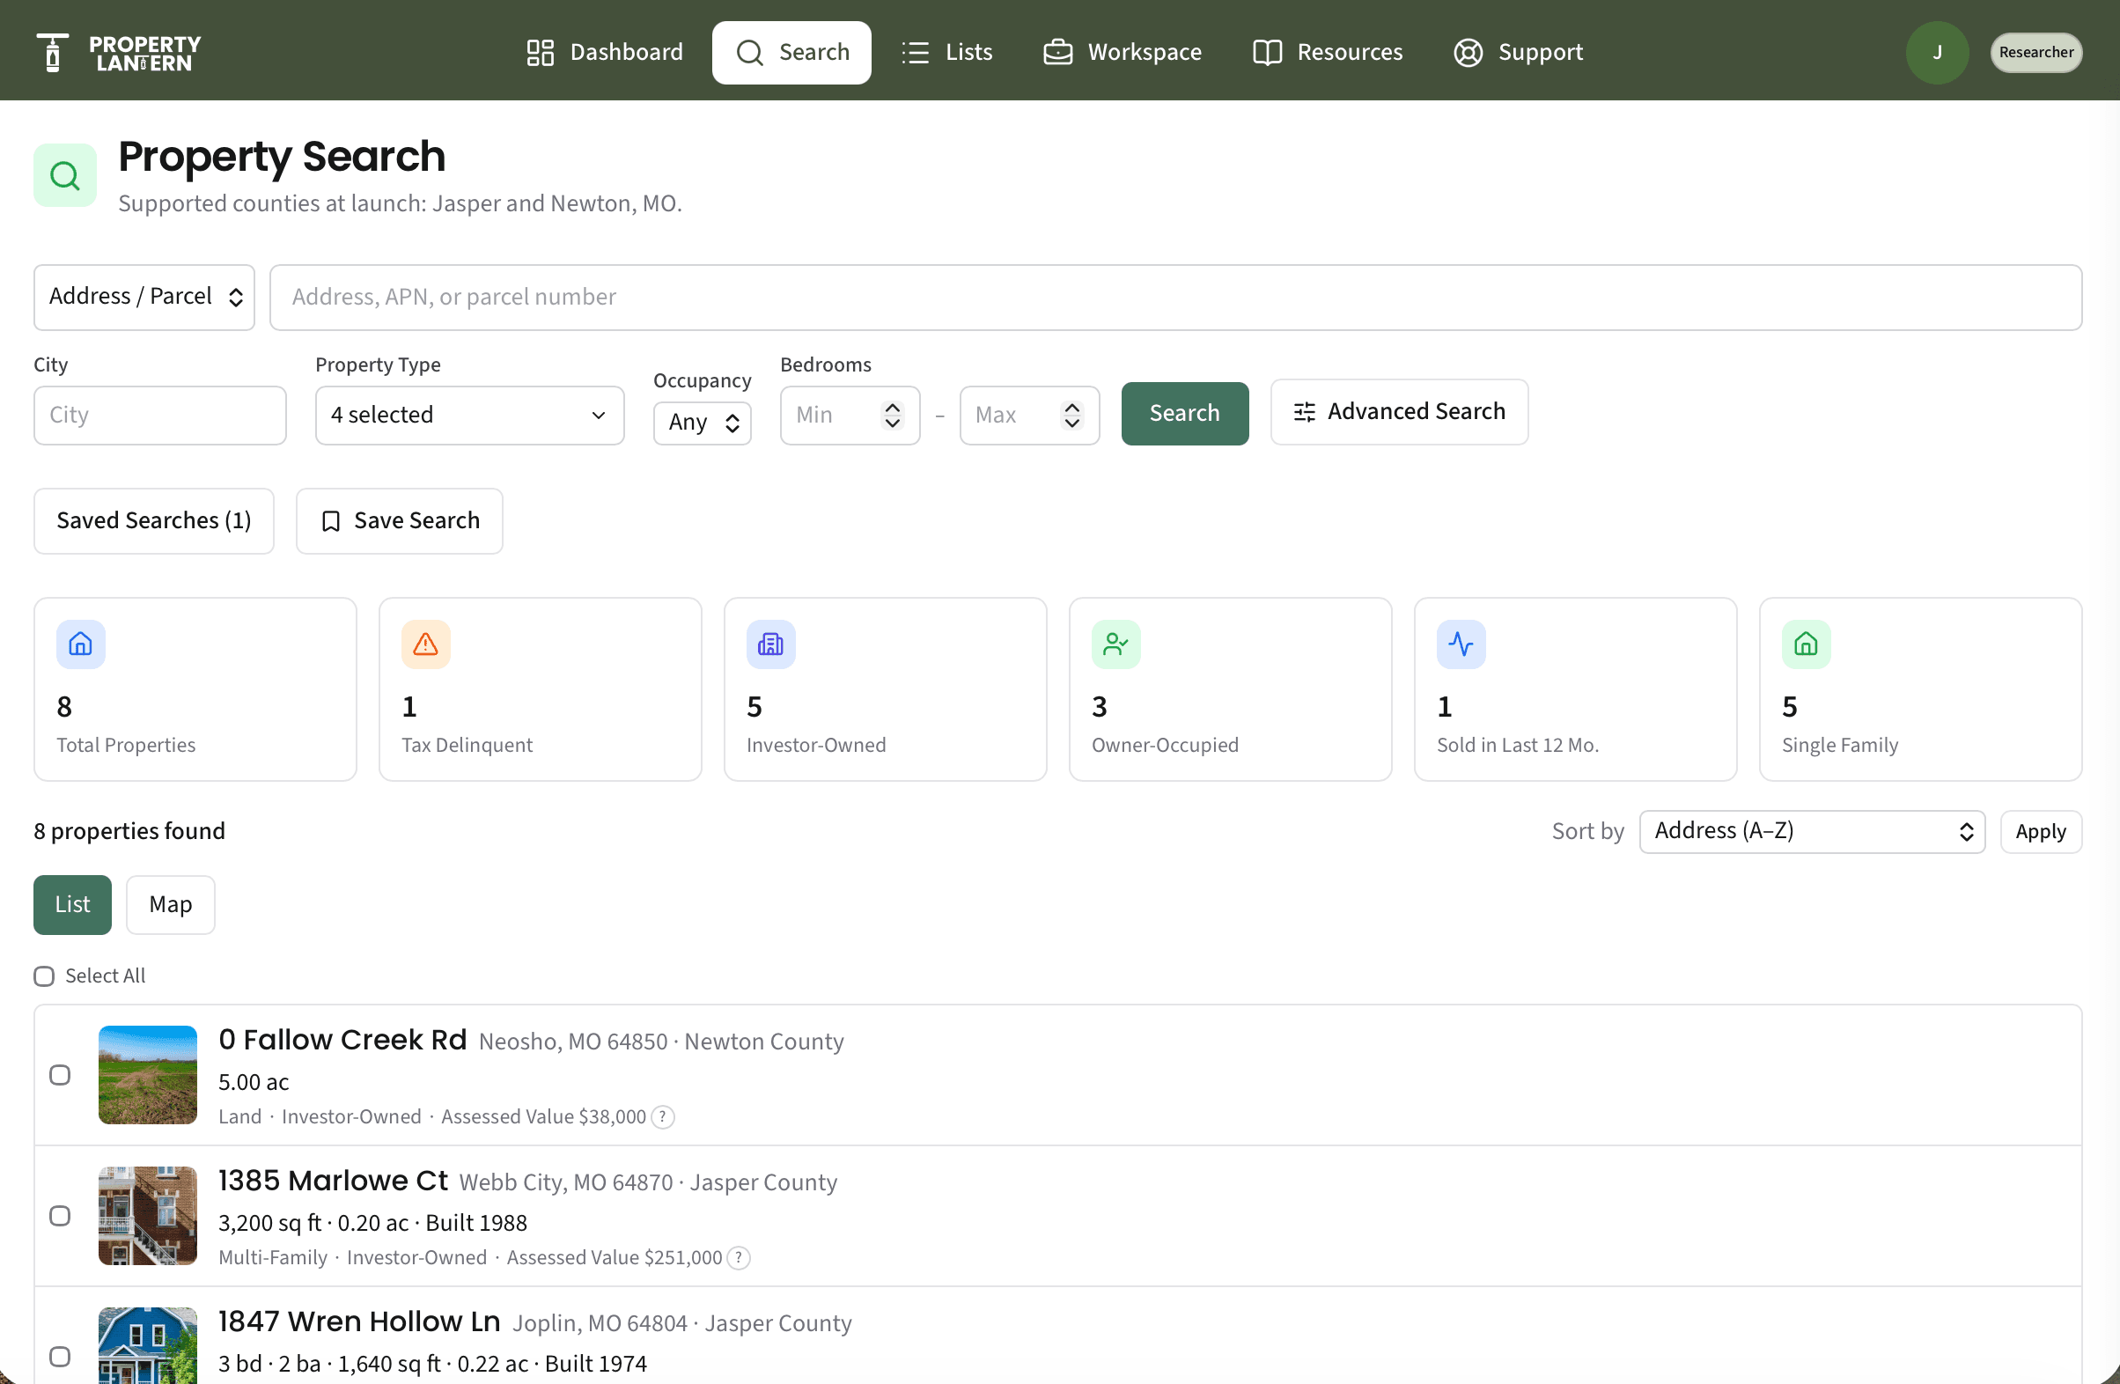Image resolution: width=2120 pixels, height=1384 pixels.
Task: Click the Apply sort button
Action: tap(2040, 831)
